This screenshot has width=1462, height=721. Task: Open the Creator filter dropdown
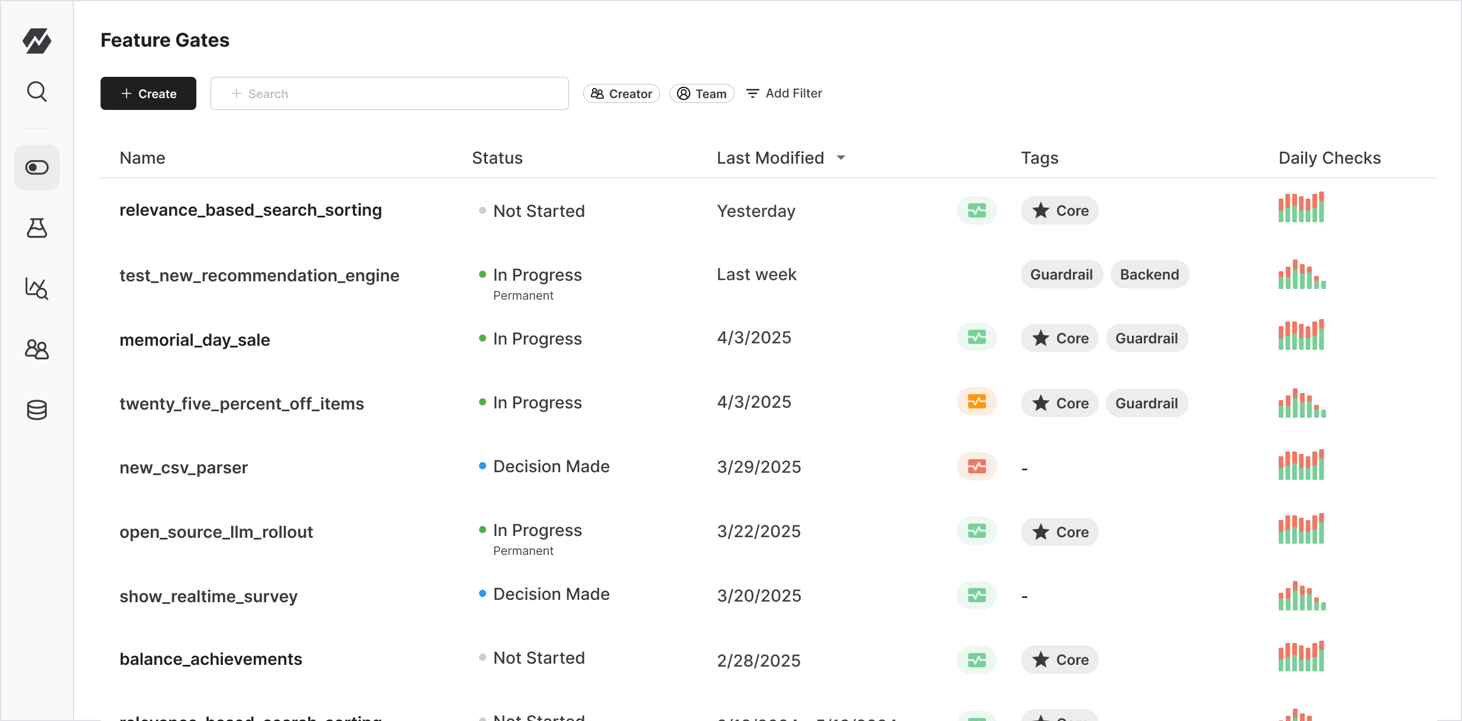621,93
